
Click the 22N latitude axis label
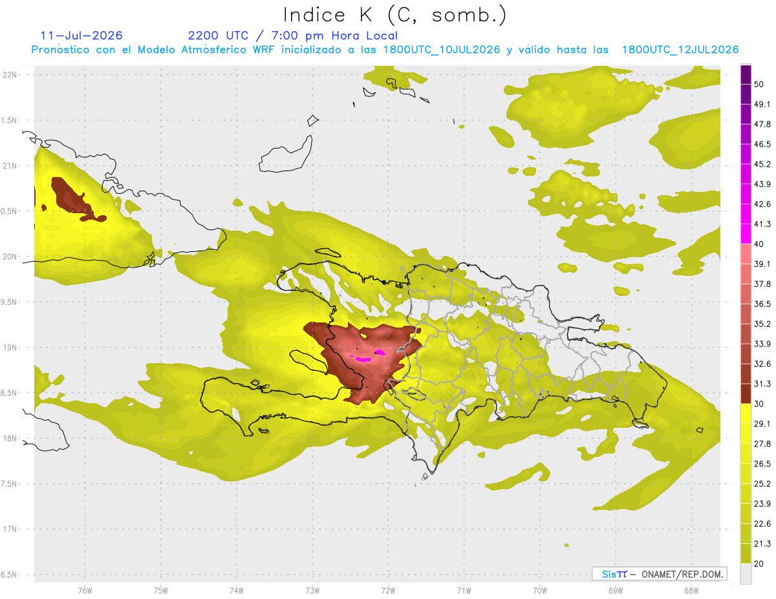pyautogui.click(x=10, y=74)
